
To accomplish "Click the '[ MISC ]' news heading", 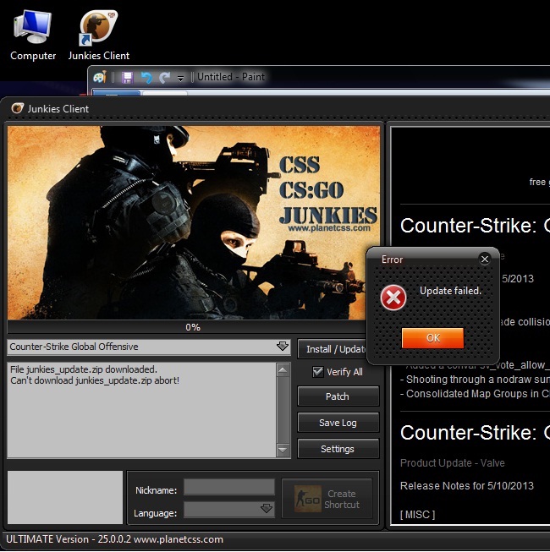I will click(417, 515).
